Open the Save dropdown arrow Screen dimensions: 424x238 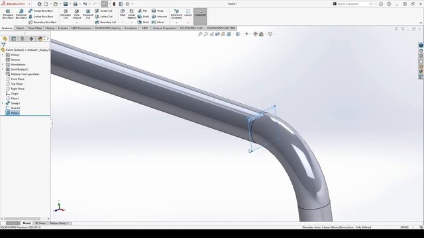[x=70, y=4]
